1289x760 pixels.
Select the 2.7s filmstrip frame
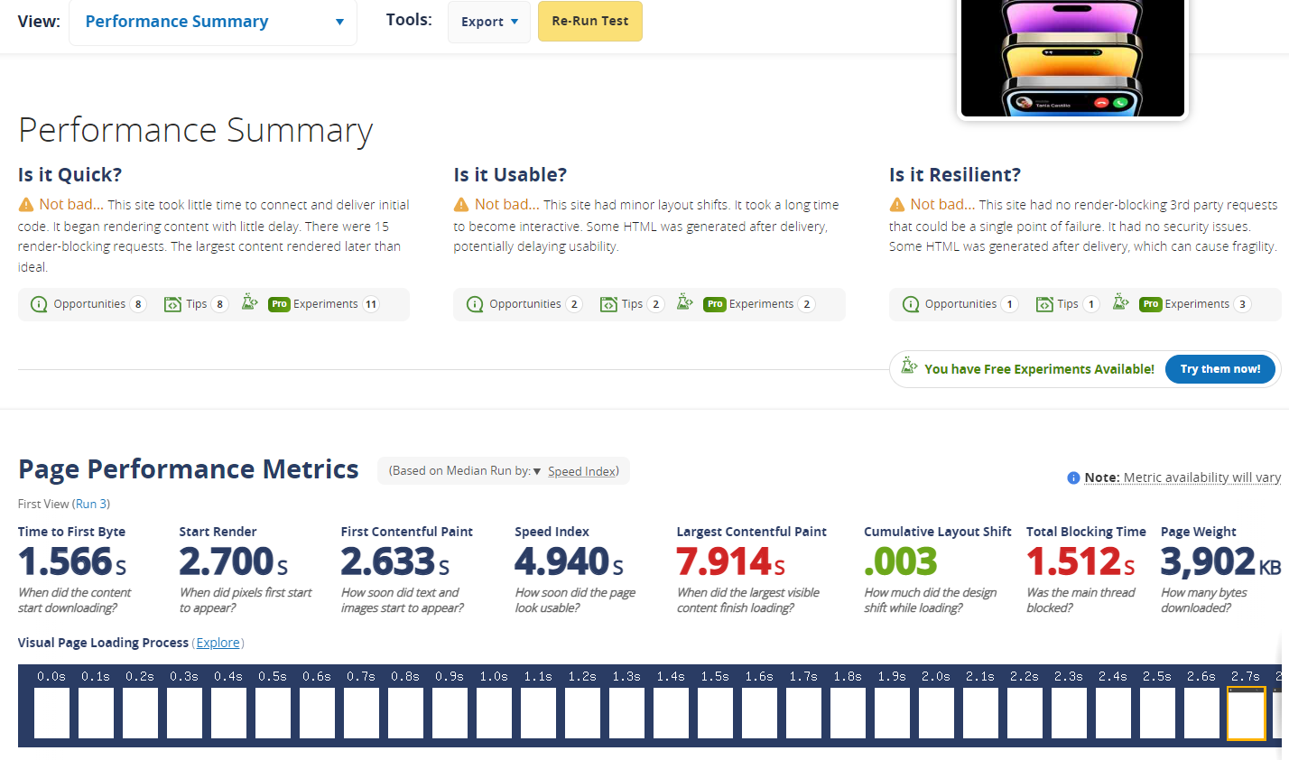1246,712
